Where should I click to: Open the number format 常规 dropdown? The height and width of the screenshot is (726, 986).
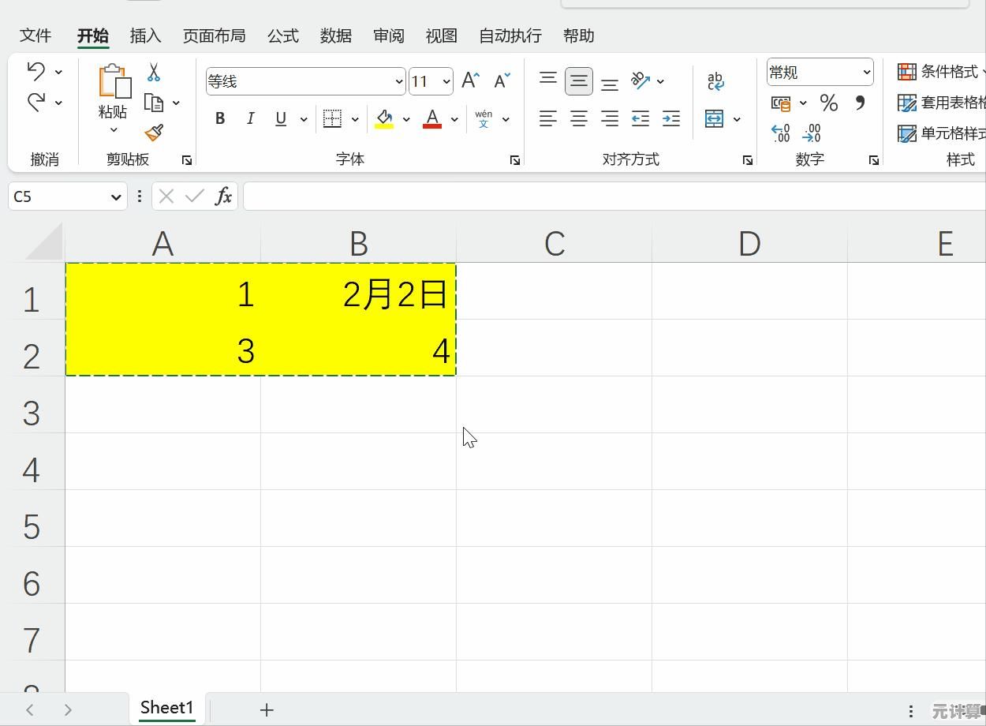point(866,73)
